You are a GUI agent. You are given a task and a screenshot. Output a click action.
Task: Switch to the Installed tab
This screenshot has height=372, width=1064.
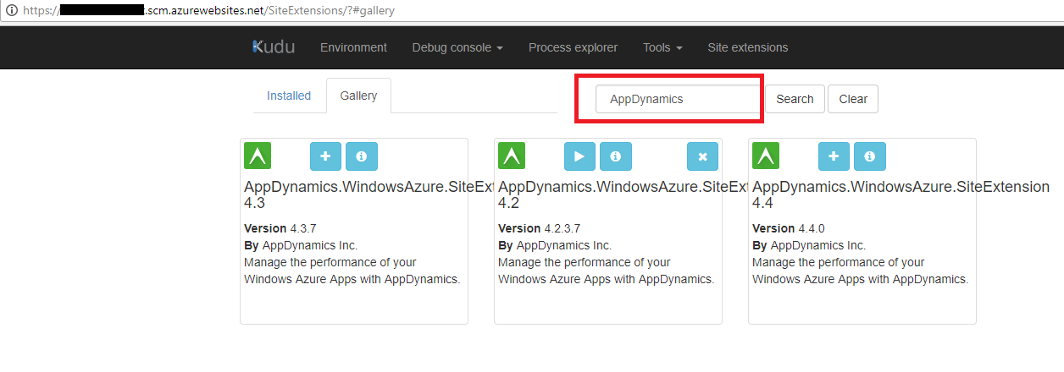(289, 96)
